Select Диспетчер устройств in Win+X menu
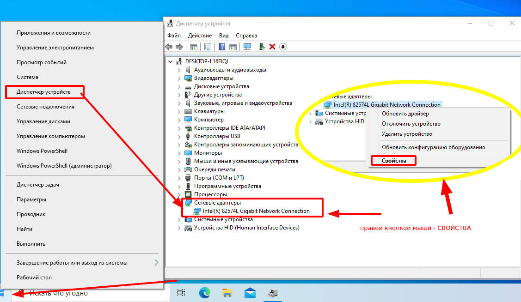 (43, 92)
